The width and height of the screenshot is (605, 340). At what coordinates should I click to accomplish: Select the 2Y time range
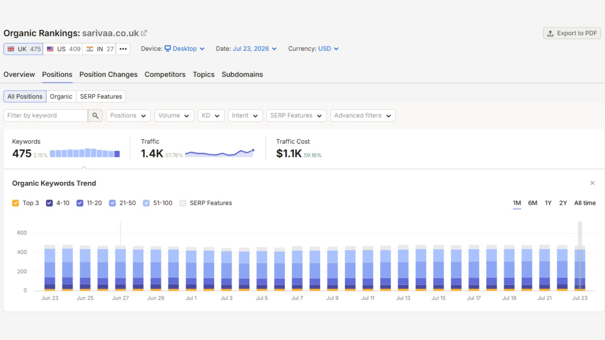click(563, 203)
